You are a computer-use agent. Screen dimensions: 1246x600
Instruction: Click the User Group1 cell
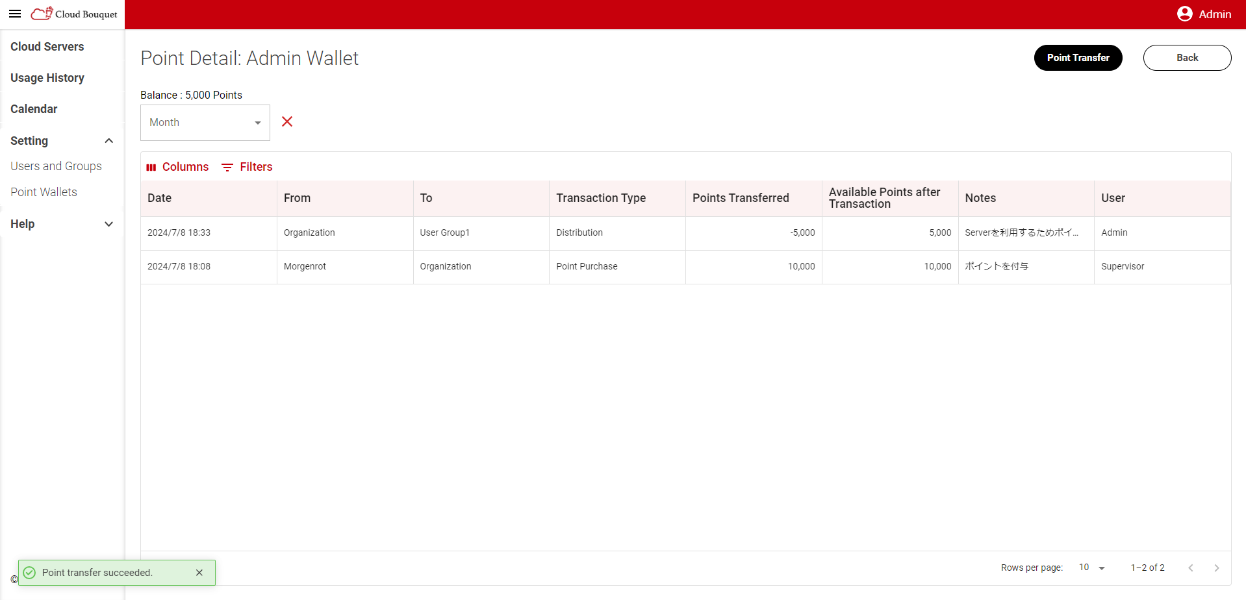[481, 233]
